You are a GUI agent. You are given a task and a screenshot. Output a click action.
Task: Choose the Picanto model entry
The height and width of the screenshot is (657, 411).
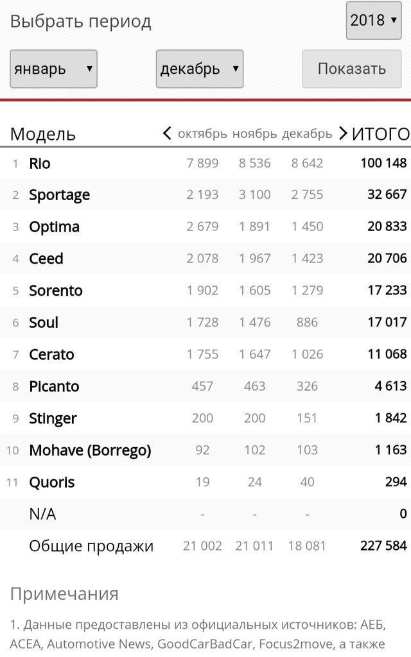(x=54, y=386)
